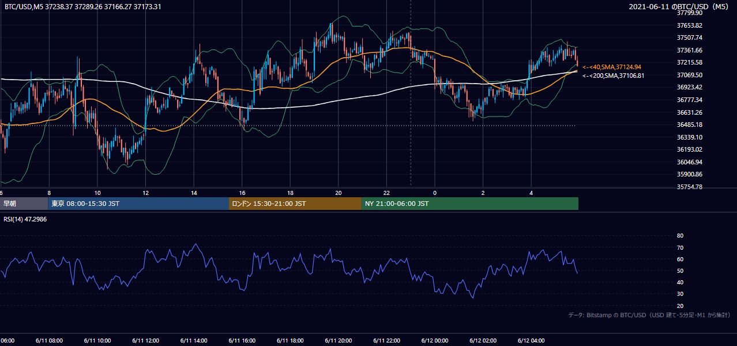Screen dimensions: 737x346
Task: Click RSI scale value 40
Action: pyautogui.click(x=680, y=282)
